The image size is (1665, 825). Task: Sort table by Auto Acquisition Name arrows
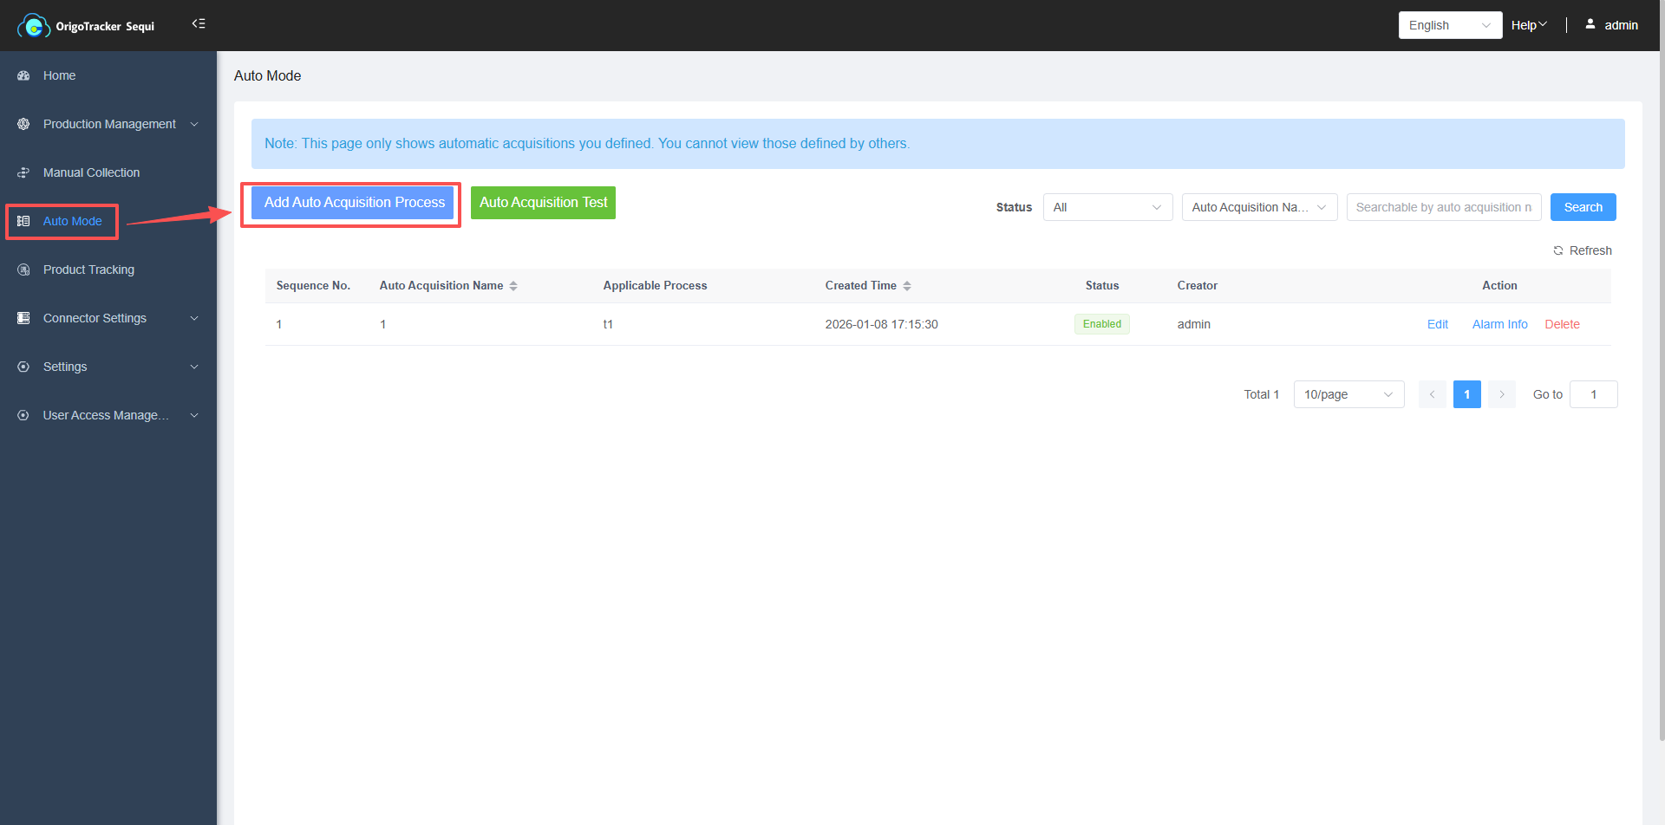[x=513, y=286]
